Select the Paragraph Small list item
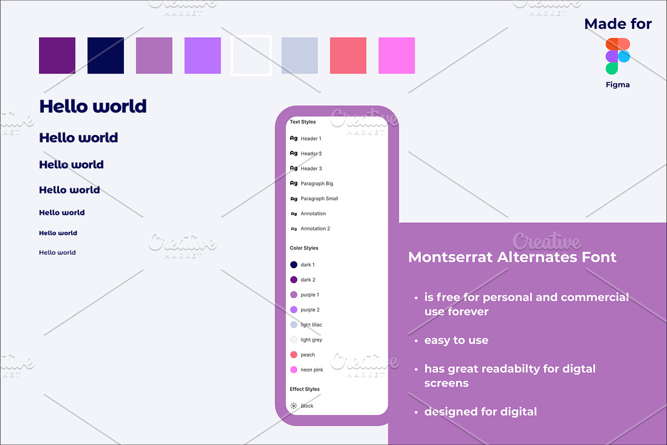Image resolution: width=667 pixels, height=445 pixels. point(319,199)
